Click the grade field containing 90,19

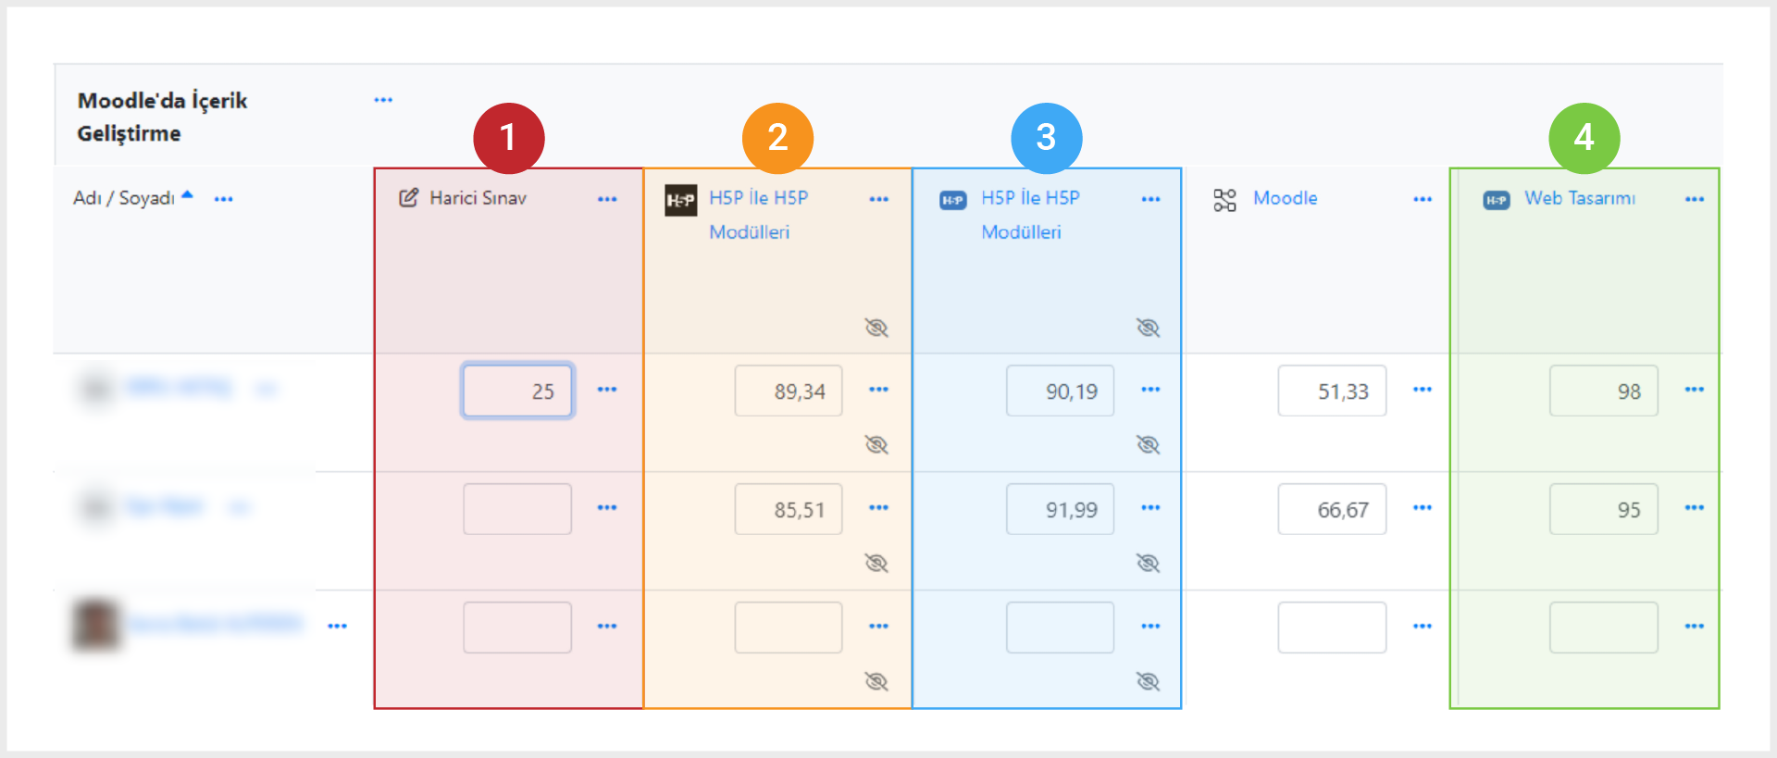pyautogui.click(x=1061, y=391)
